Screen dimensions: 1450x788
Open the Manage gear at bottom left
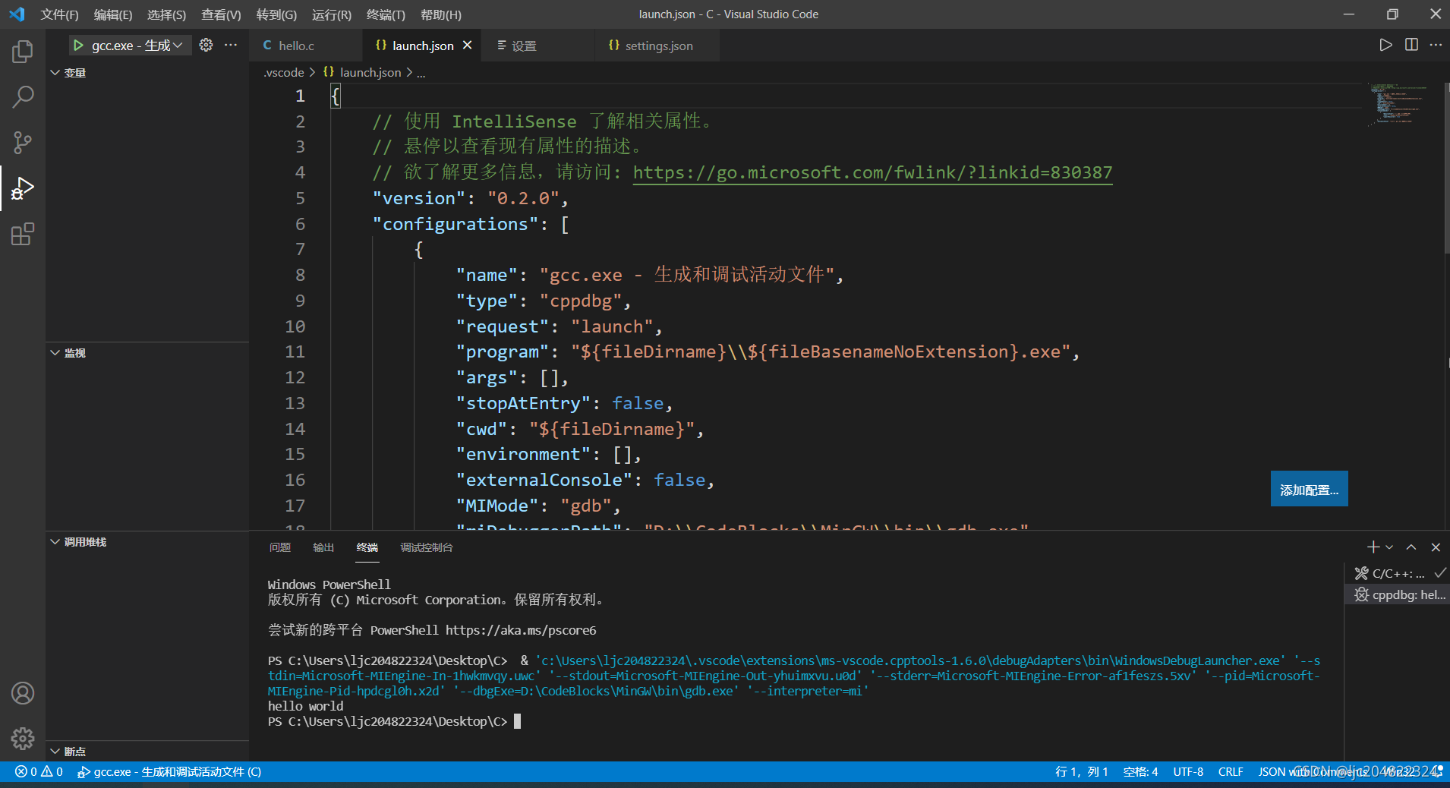23,738
